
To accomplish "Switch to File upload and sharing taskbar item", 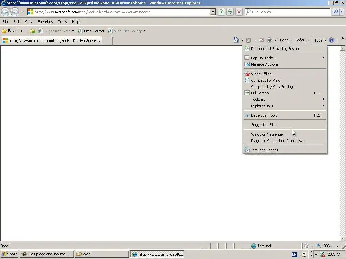I will coord(46,254).
